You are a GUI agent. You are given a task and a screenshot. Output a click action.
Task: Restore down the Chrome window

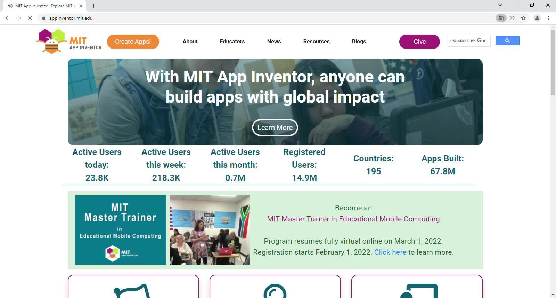pos(532,5)
